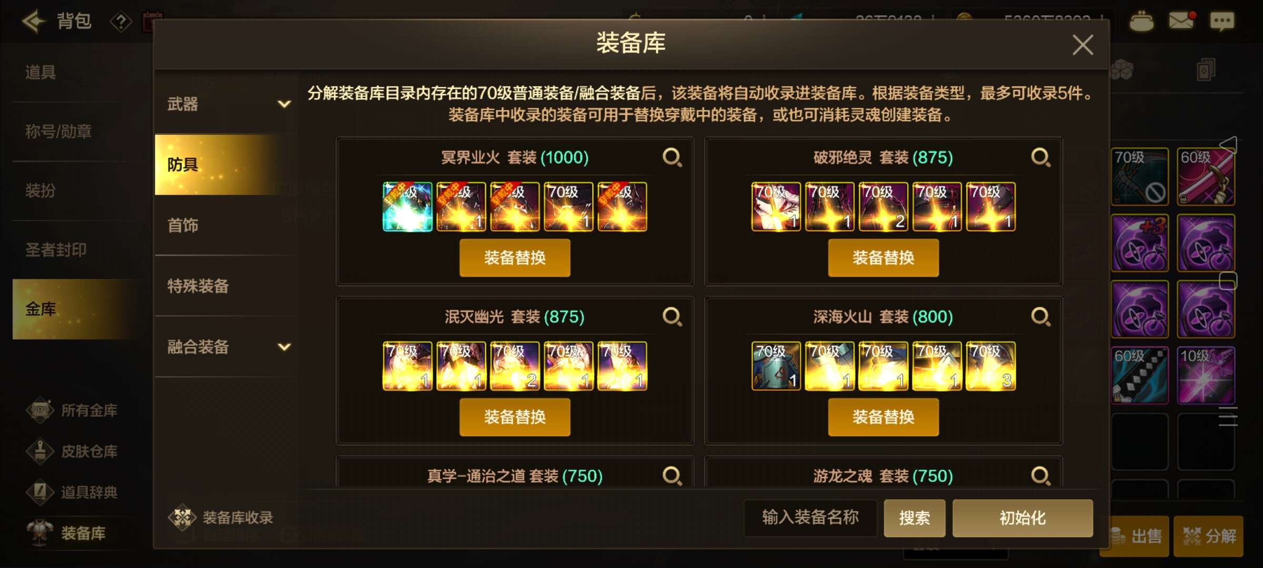Open the question mark help icon
This screenshot has width=1263, height=568.
121,22
